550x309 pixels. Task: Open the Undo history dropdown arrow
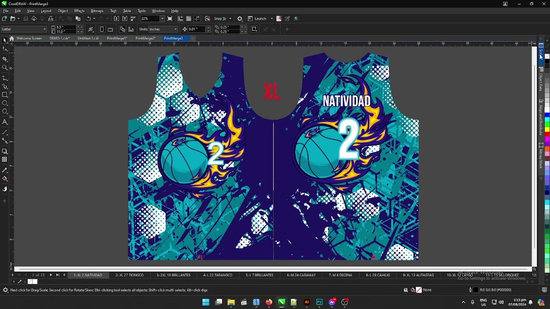coord(94,18)
